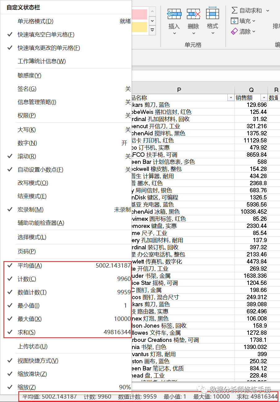The width and height of the screenshot is (280, 402).
Task: Click status bar 求和: 49816344
Action: pos(257,397)
